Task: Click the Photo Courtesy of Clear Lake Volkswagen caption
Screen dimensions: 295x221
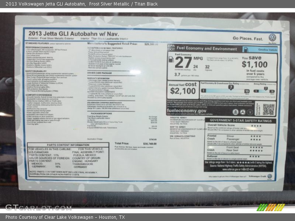Action: [65, 217]
